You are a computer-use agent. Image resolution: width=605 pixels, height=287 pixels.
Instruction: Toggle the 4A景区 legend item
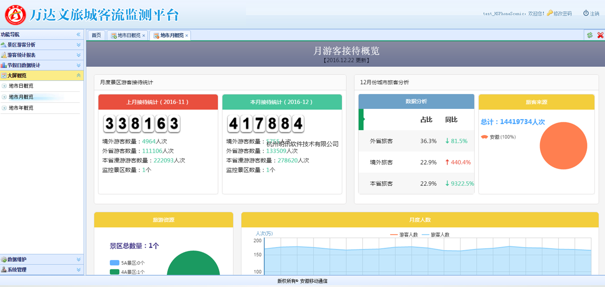127,272
